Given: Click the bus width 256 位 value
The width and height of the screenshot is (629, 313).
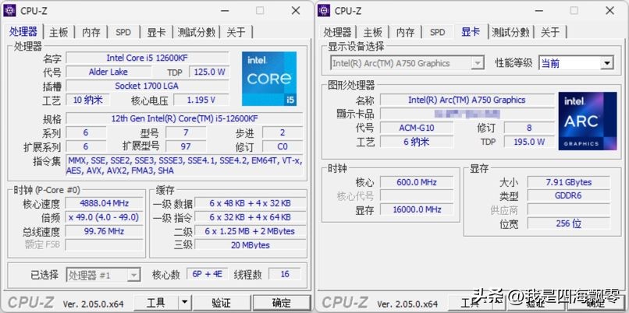Looking at the screenshot, I should tap(568, 223).
